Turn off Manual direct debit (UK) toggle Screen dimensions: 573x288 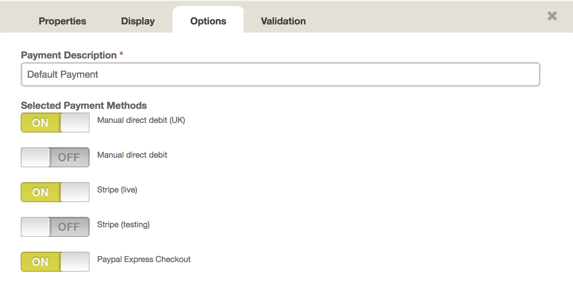[x=55, y=123]
